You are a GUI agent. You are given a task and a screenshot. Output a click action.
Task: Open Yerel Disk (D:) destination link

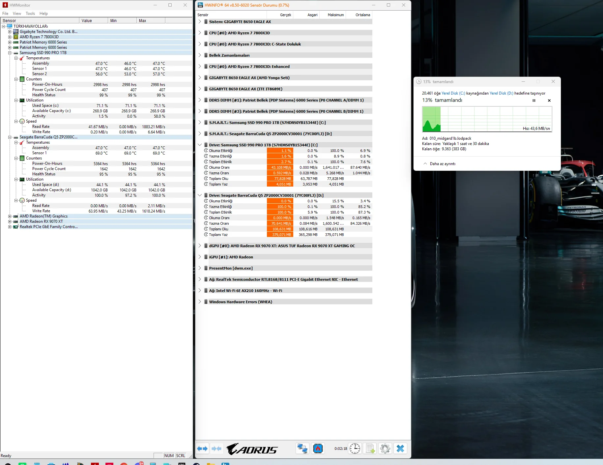502,93
